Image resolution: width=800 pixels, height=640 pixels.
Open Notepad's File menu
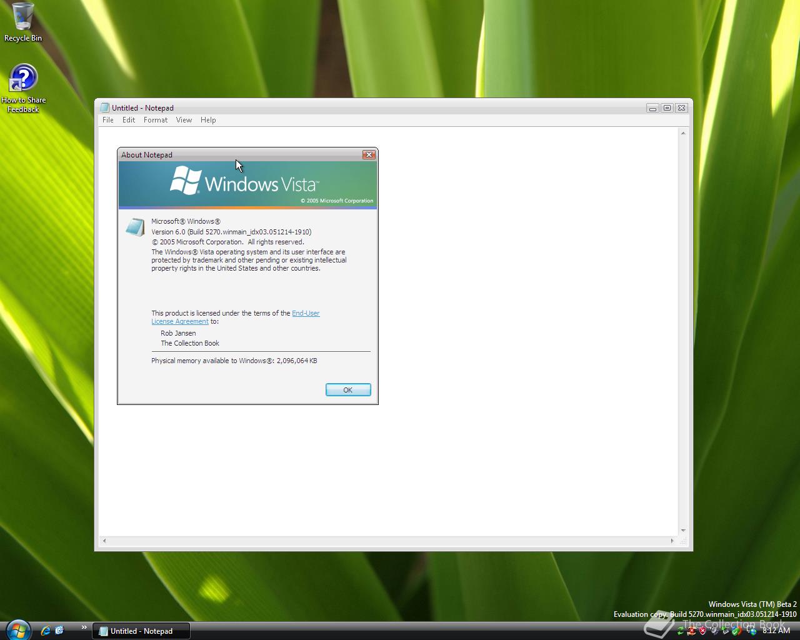(108, 120)
